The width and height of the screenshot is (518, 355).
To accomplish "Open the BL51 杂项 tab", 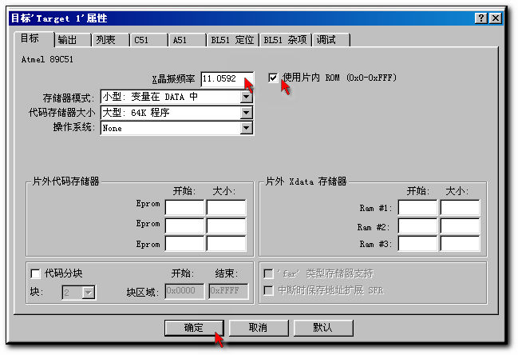I will pyautogui.click(x=285, y=40).
